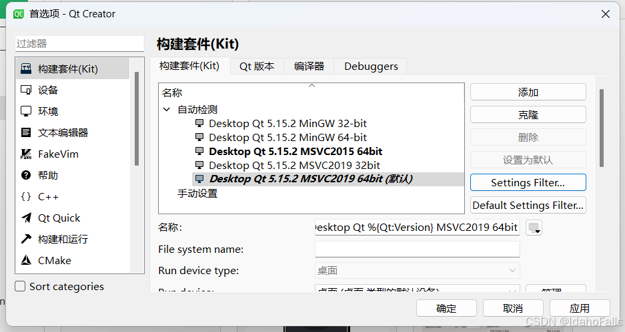The width and height of the screenshot is (625, 332).
Task: Enable the Sort categories checkbox
Action: tap(20, 286)
